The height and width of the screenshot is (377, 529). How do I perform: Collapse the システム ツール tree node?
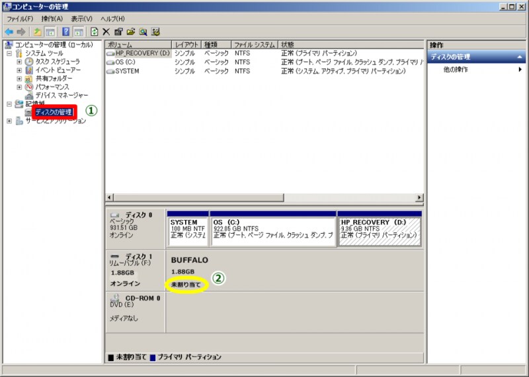click(9, 53)
